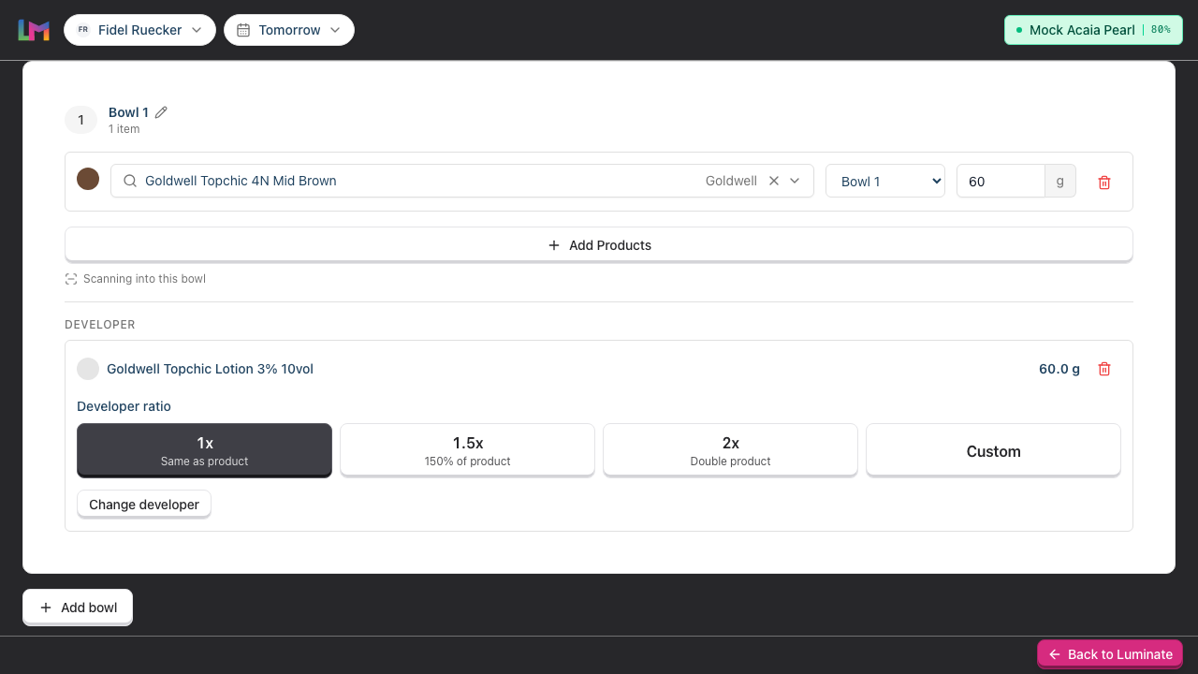The width and height of the screenshot is (1198, 674).
Task: Click the search icon in the product field
Action: point(130,181)
